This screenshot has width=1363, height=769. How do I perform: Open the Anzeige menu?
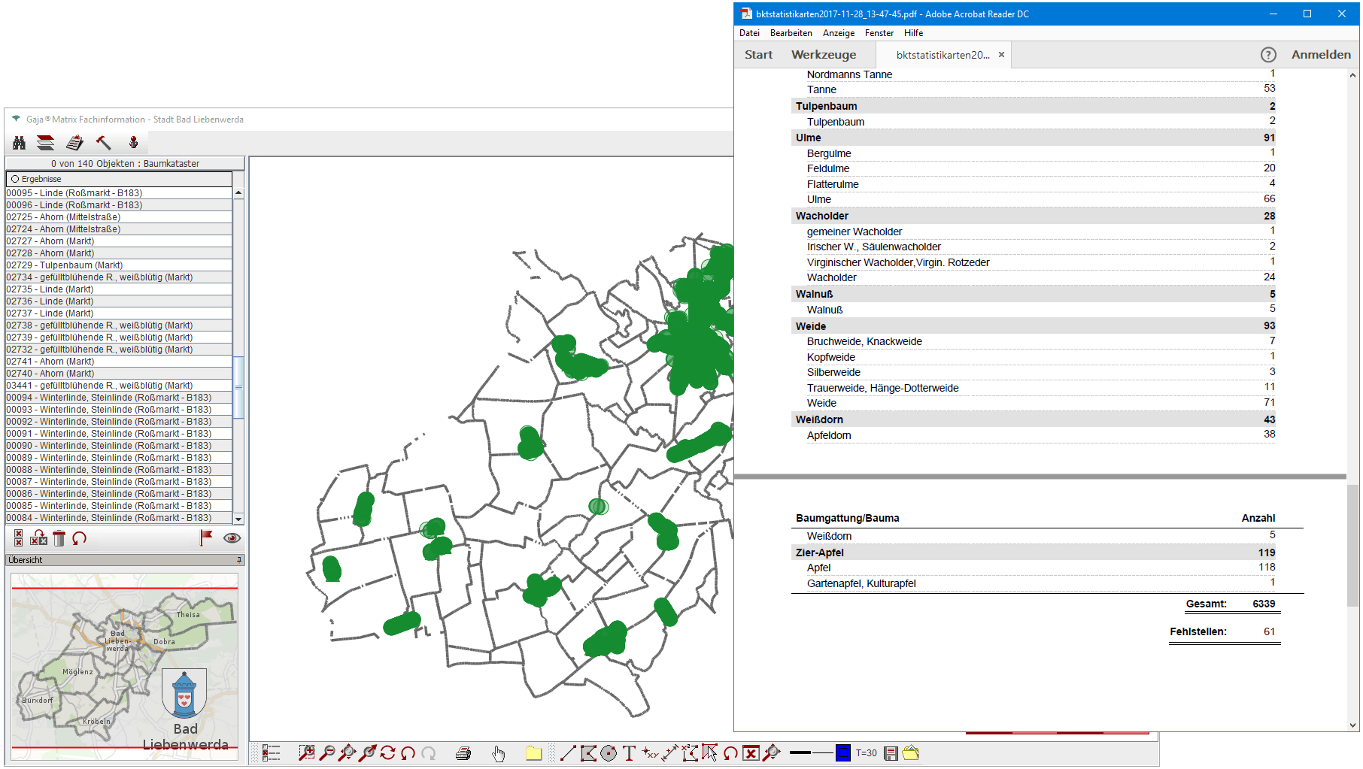tap(838, 33)
